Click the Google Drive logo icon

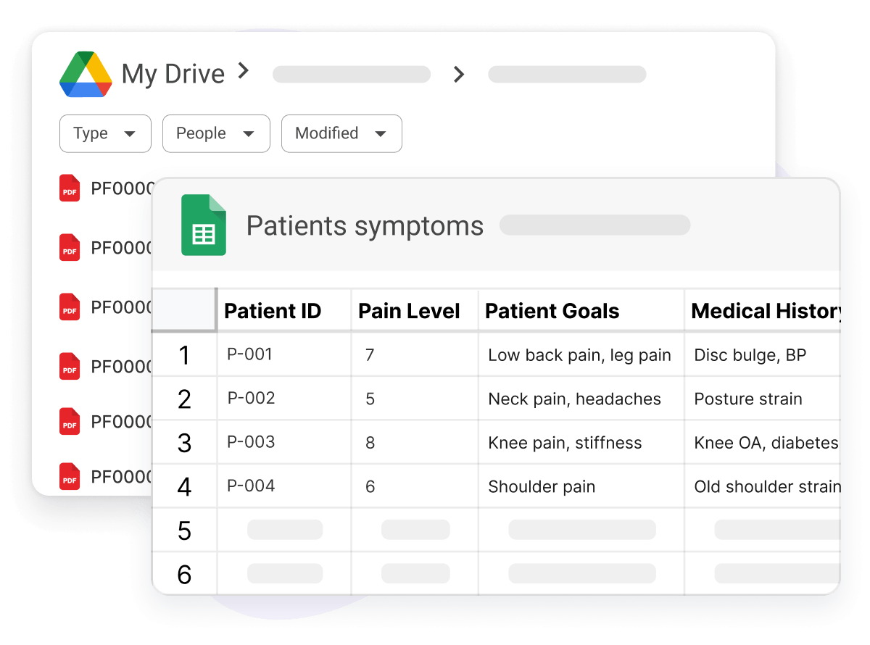point(86,75)
